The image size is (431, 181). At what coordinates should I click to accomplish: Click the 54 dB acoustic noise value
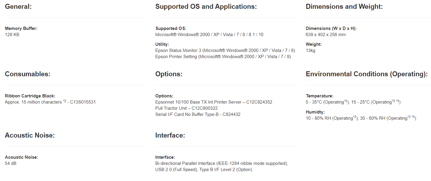tap(11, 163)
